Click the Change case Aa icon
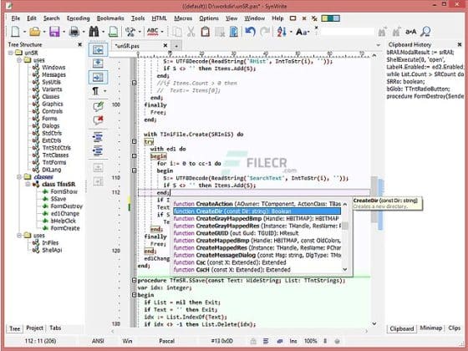 tap(303, 32)
